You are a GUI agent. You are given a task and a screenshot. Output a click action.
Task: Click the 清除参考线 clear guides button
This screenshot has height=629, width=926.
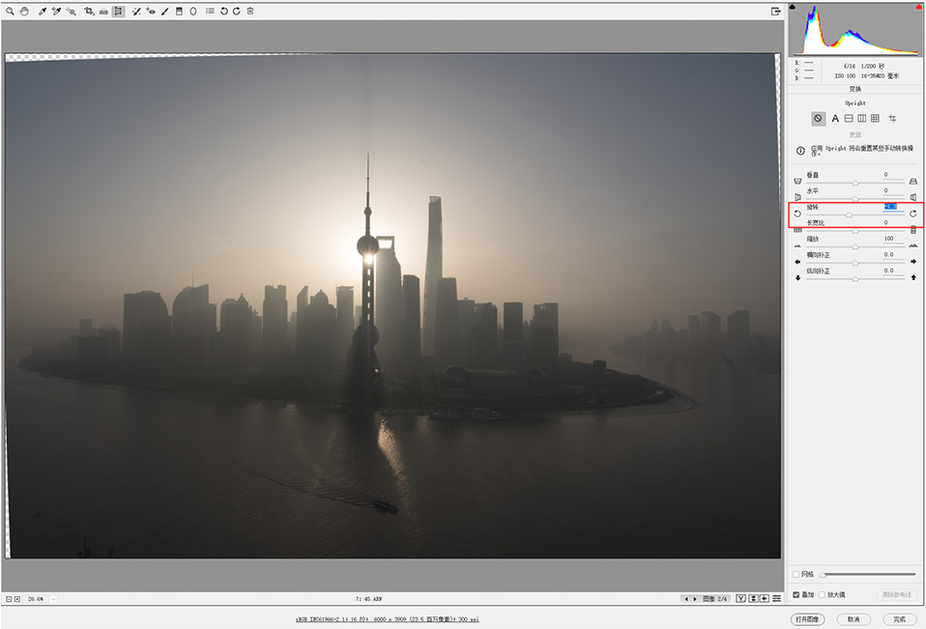896,594
